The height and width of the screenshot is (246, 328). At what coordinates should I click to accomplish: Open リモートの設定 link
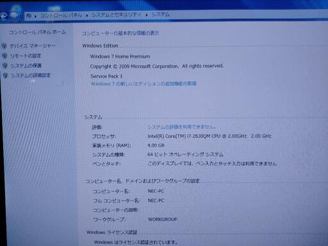point(26,56)
